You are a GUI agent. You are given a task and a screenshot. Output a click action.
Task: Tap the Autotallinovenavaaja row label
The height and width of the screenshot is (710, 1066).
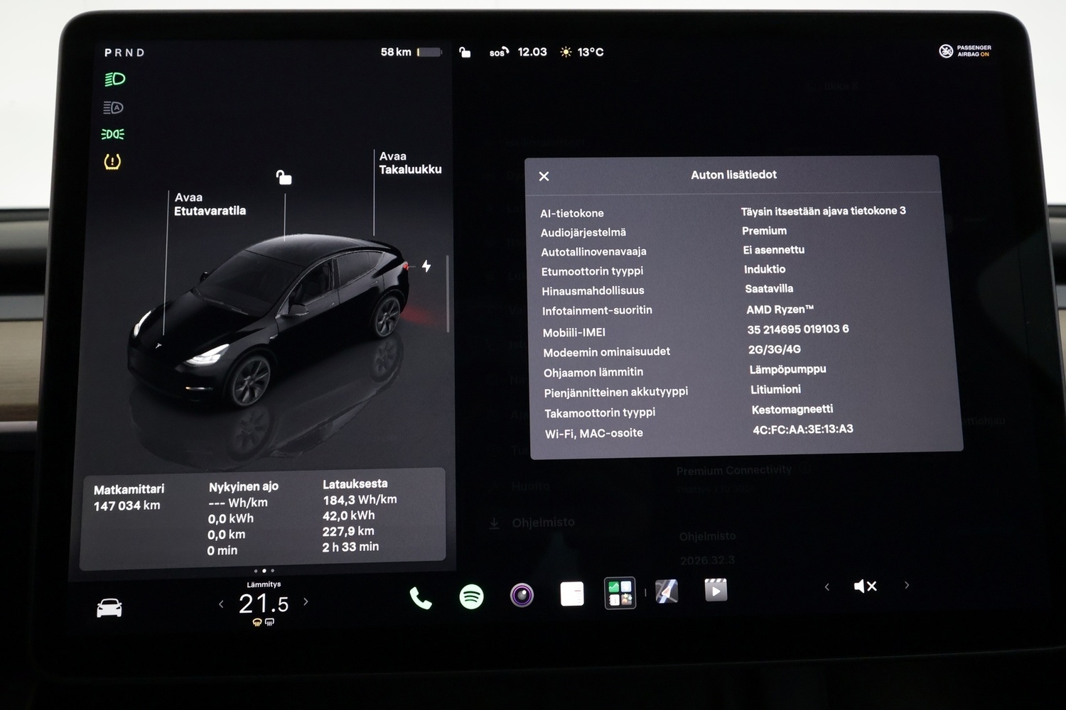[593, 251]
